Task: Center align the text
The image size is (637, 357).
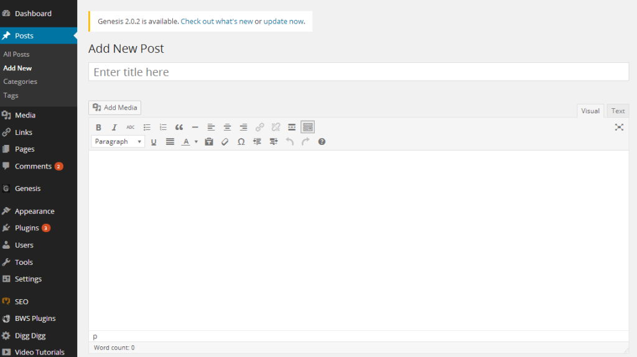Action: (228, 127)
